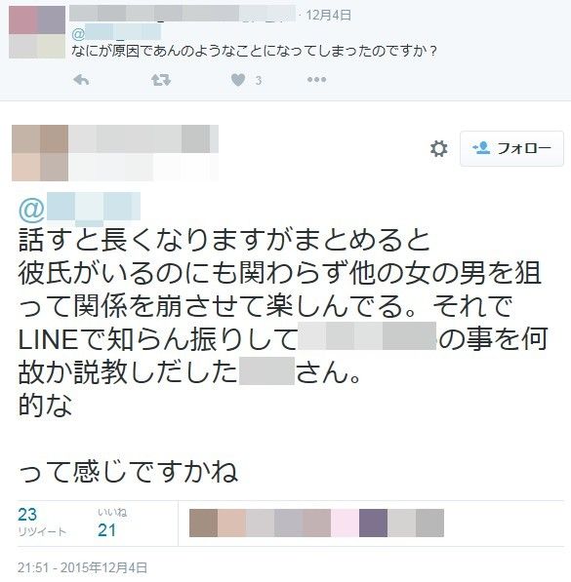Viewport: 571px width, 582px height.
Task: Click the last gray liker avatar thumbnail
Action: pyautogui.click(x=429, y=523)
